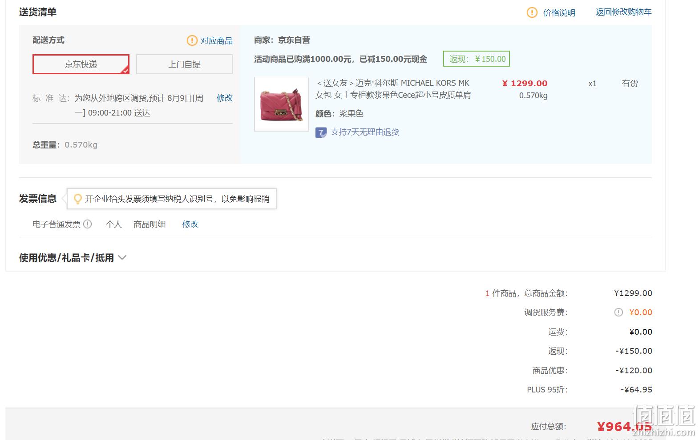699x440 pixels.
Task: Click the 电子普通发票 info icon
Action: pyautogui.click(x=88, y=224)
